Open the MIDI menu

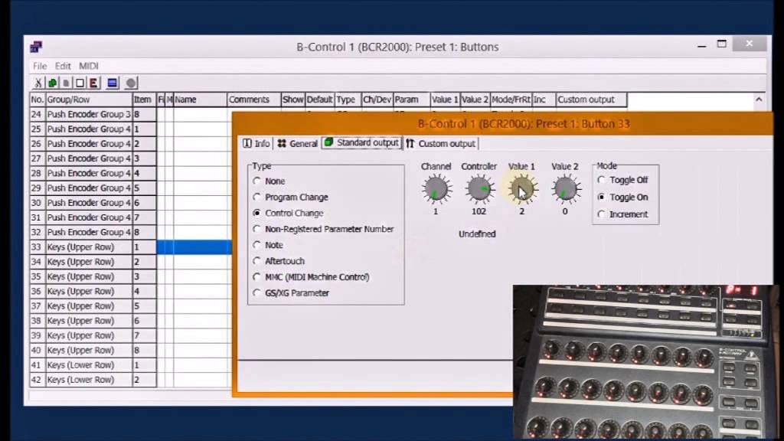[89, 66]
